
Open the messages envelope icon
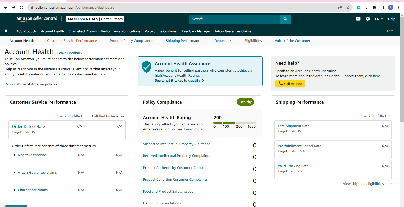coord(358,19)
